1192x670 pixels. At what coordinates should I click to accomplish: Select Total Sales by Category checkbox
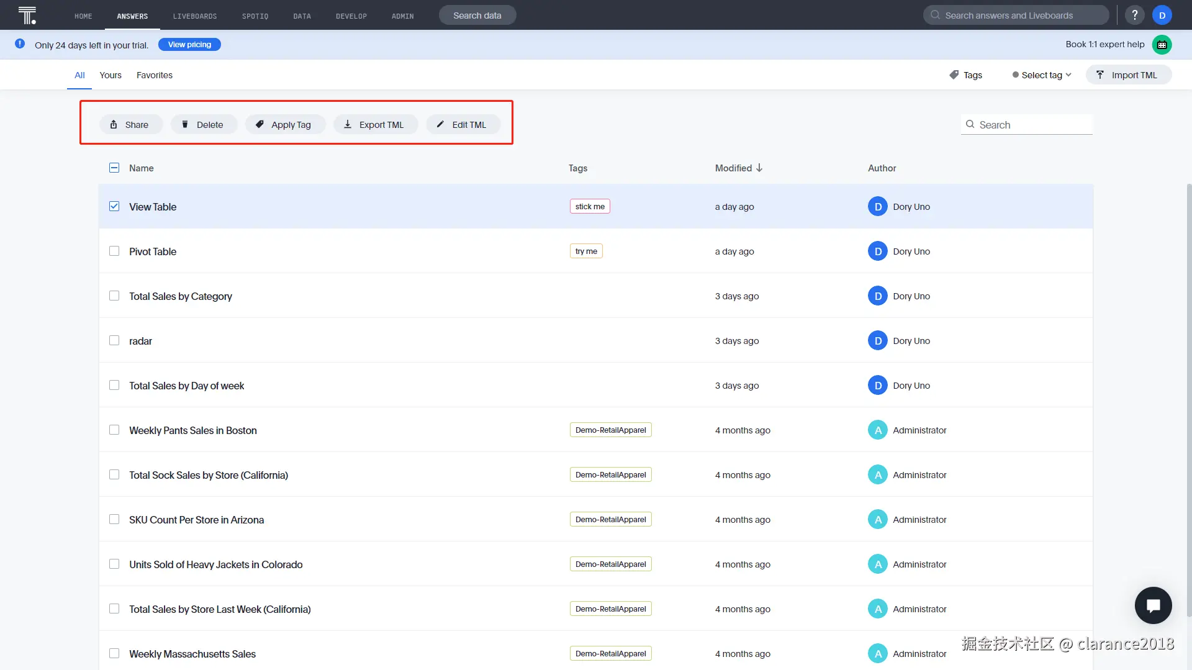114,296
